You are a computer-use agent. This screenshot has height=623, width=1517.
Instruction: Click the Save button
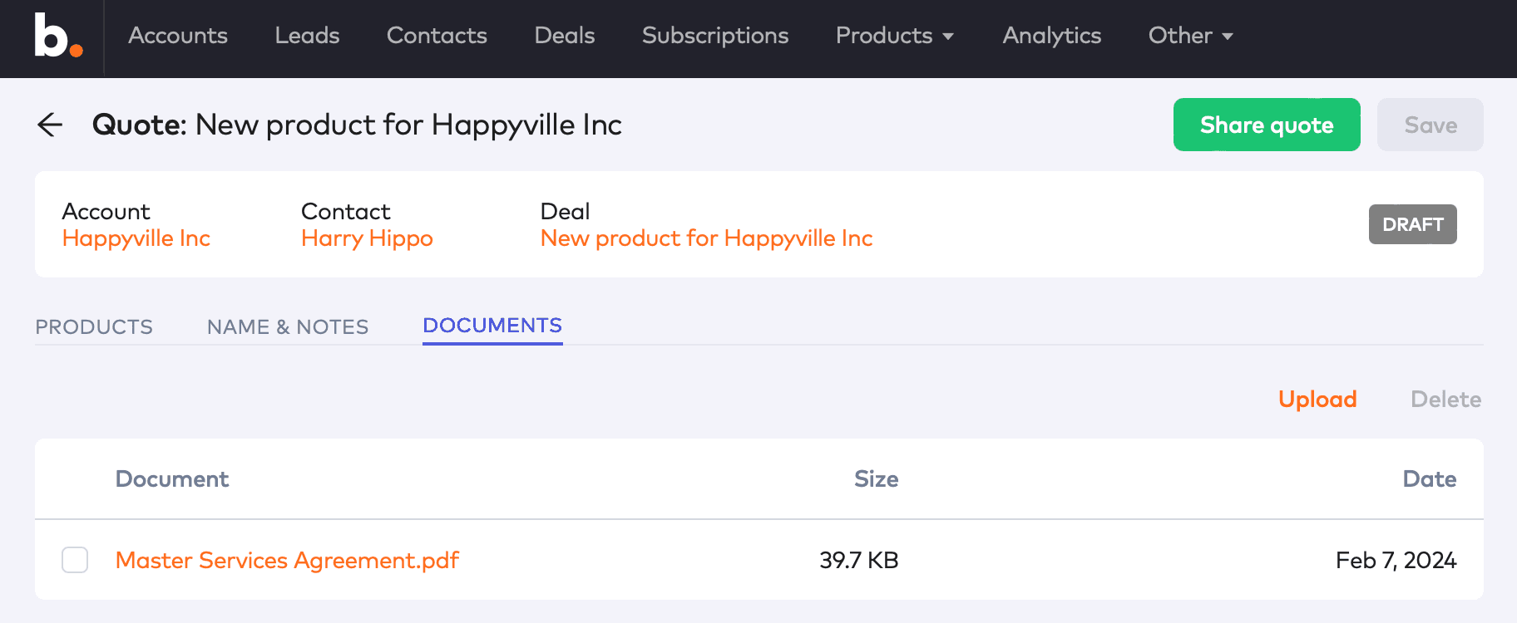(1430, 125)
